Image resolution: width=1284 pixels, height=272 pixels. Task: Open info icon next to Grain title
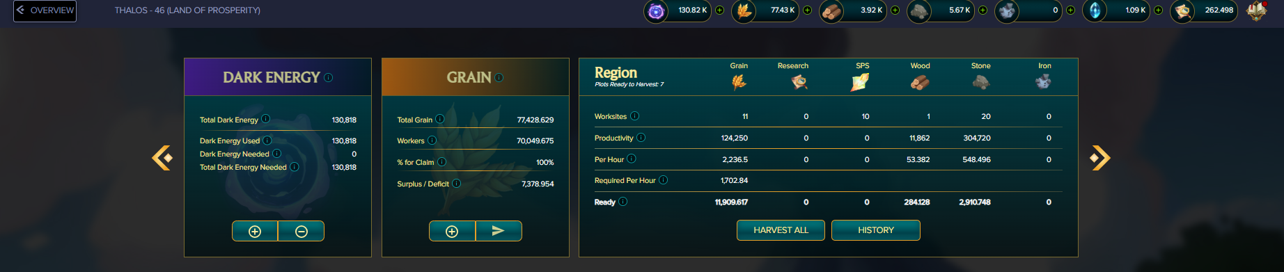click(x=499, y=78)
